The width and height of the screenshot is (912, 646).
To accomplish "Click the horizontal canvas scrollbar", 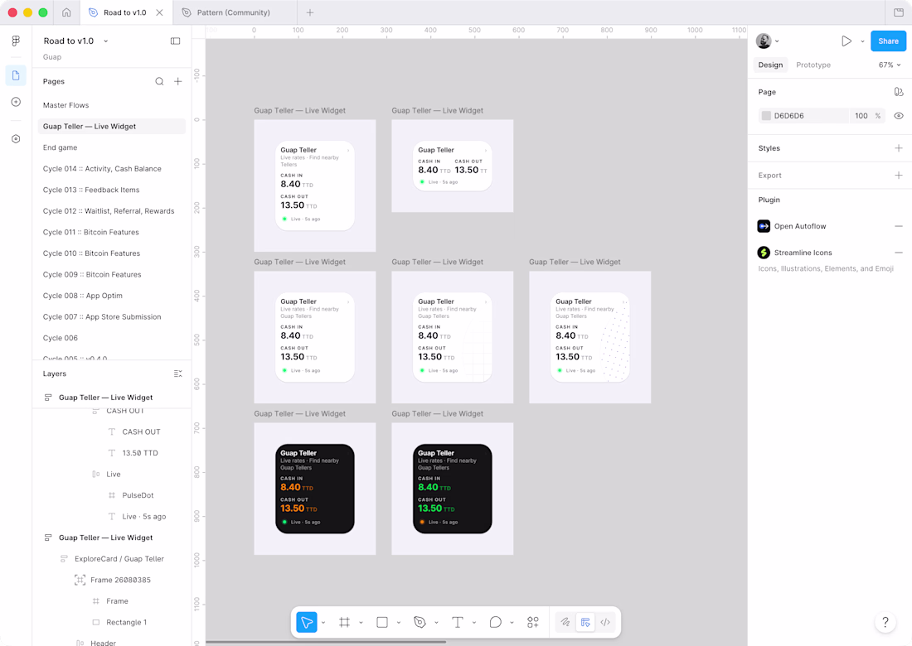I will [326, 642].
